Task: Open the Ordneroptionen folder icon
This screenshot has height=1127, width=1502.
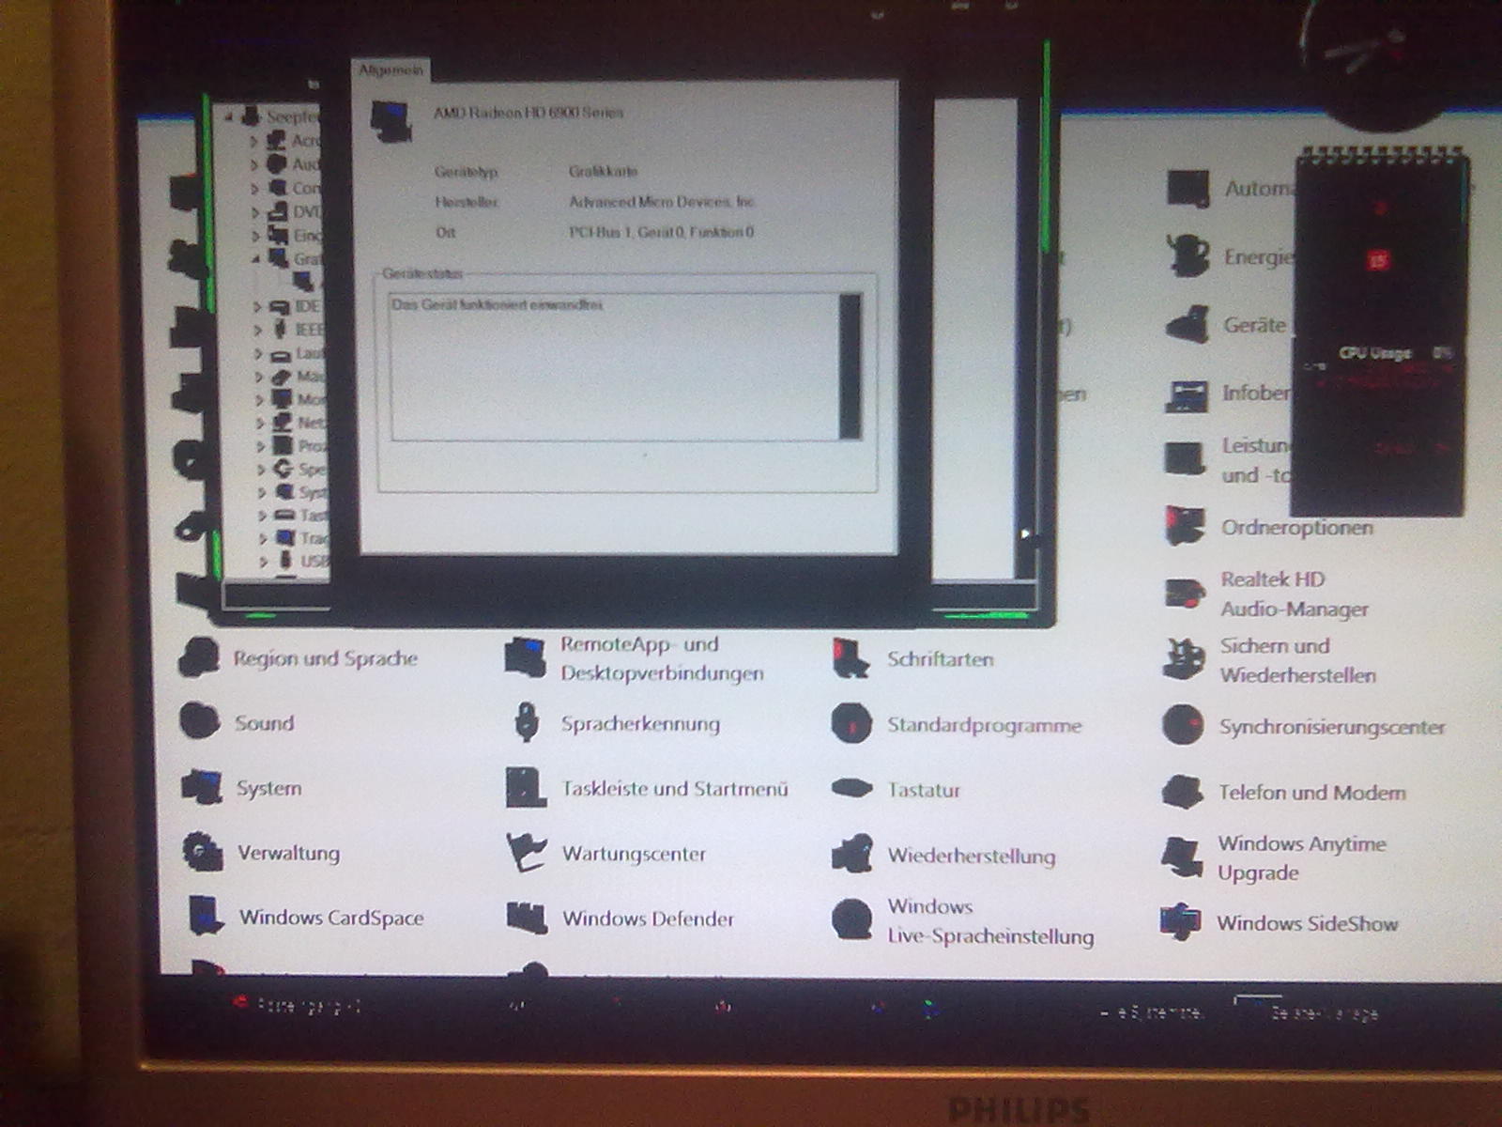Action: click(x=1186, y=526)
